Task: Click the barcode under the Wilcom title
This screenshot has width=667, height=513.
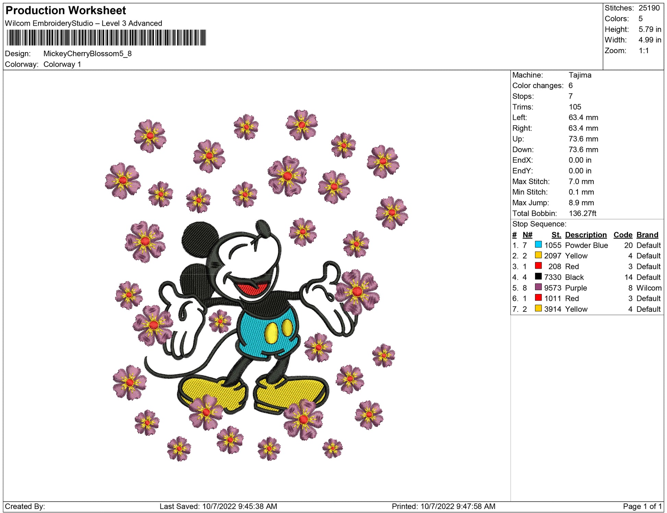Action: 106,38
